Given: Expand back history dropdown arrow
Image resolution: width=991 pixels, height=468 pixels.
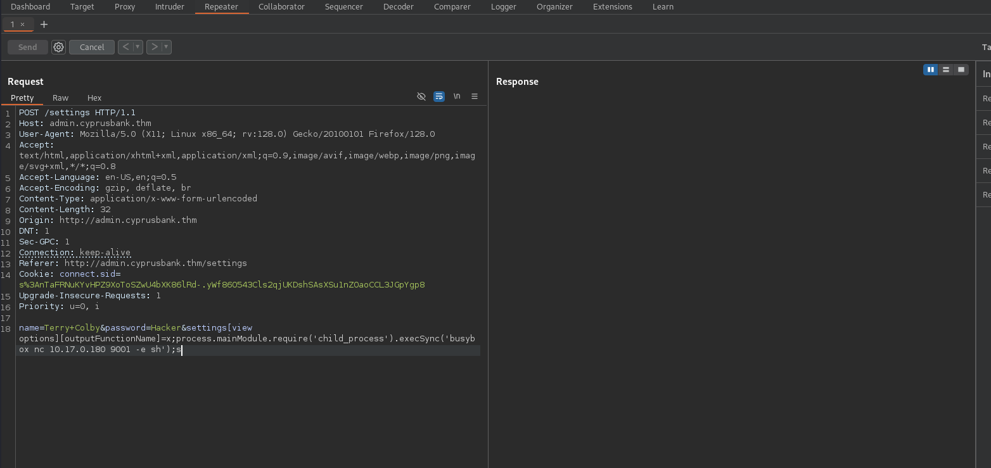Looking at the screenshot, I should coord(137,47).
